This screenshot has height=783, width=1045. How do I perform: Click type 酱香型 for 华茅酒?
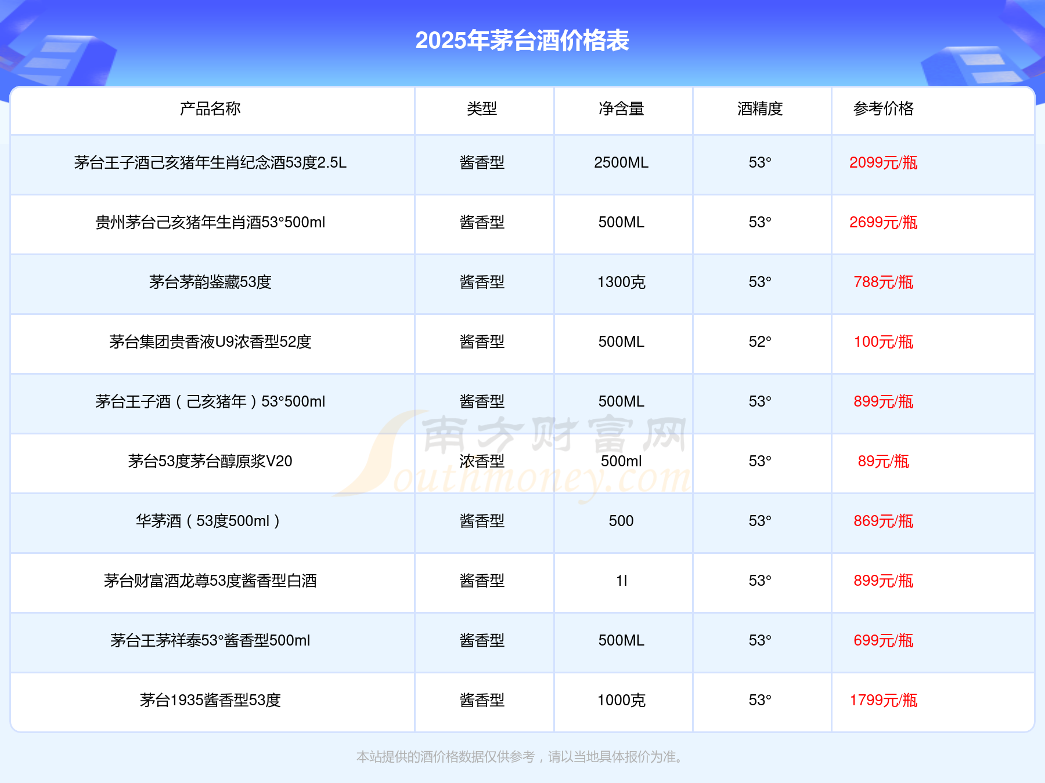tap(482, 521)
